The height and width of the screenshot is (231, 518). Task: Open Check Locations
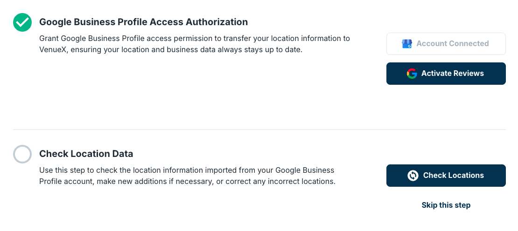click(446, 176)
